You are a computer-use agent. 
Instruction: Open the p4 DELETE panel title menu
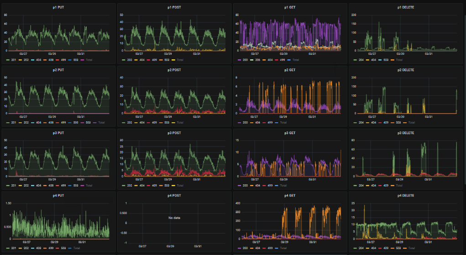406,196
